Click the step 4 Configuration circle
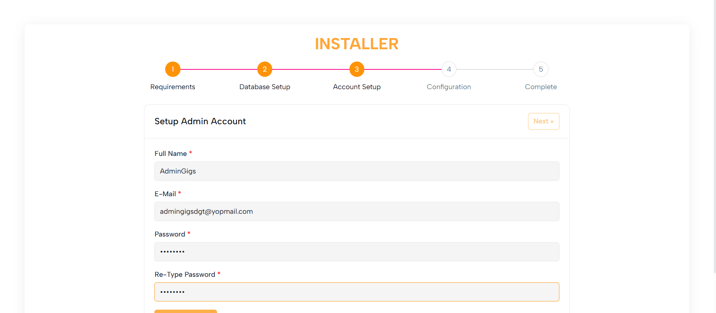This screenshot has height=313, width=716. (449, 69)
